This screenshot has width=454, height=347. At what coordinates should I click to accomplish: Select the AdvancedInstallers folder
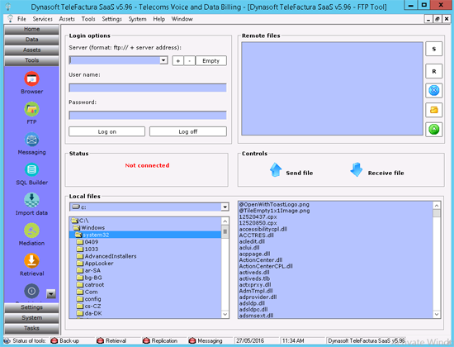pos(106,256)
